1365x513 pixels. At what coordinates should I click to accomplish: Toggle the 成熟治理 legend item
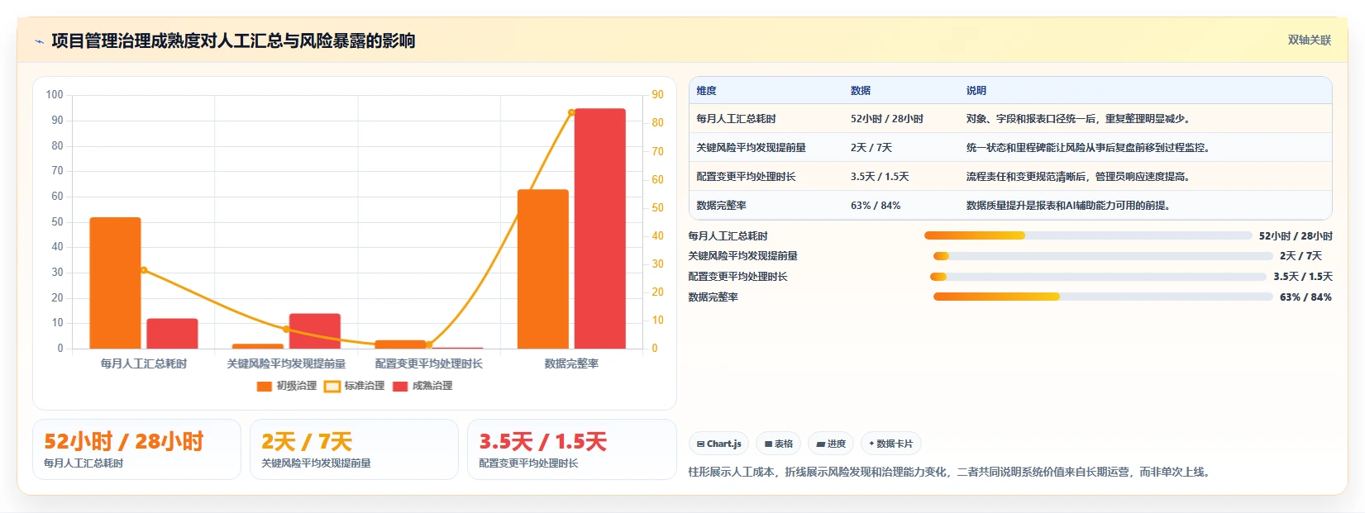[x=422, y=386]
